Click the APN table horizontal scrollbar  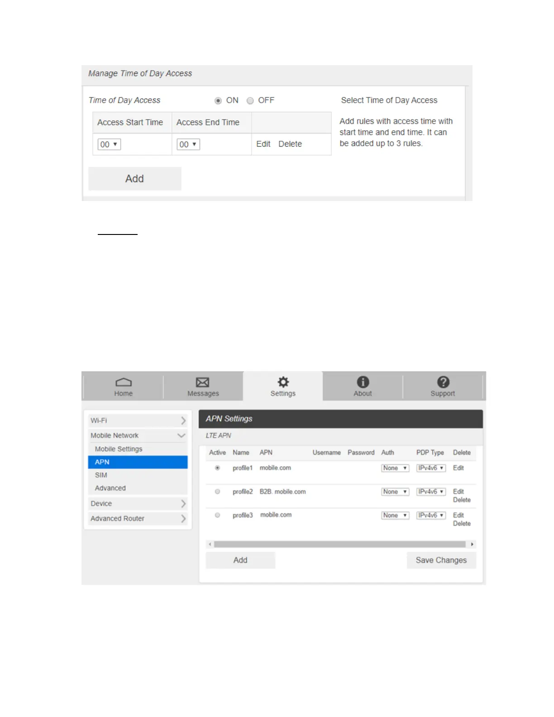coord(340,545)
